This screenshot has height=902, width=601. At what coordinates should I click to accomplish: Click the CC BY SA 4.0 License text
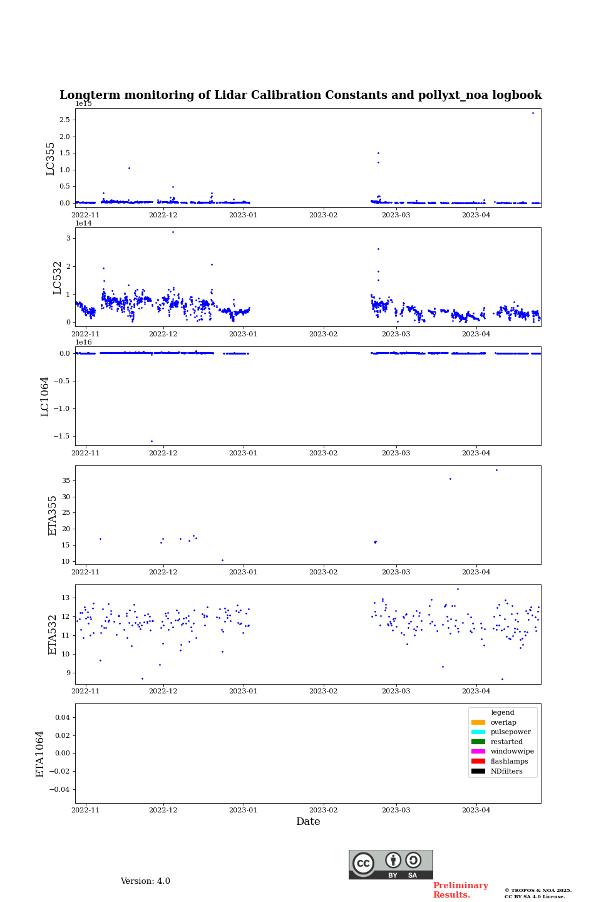(535, 896)
